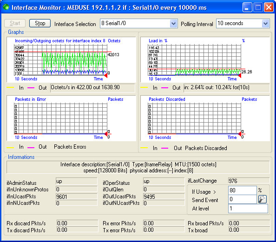Select the '8 Serial1/0' combo box field
The image size is (276, 242).
point(139,23)
